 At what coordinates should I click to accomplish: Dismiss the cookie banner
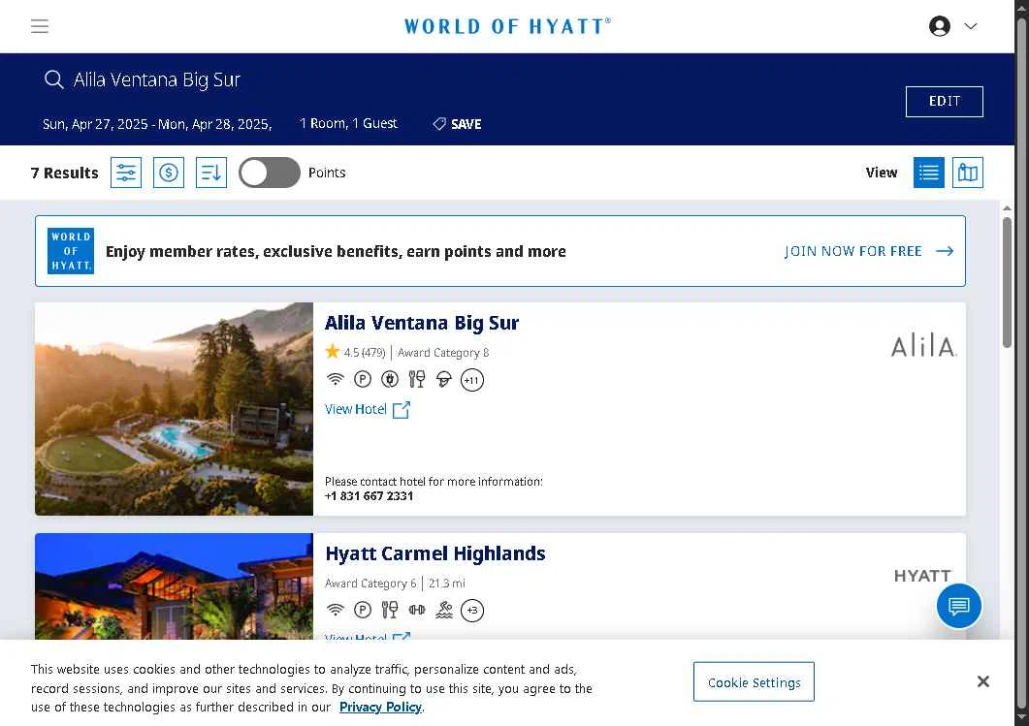982,681
